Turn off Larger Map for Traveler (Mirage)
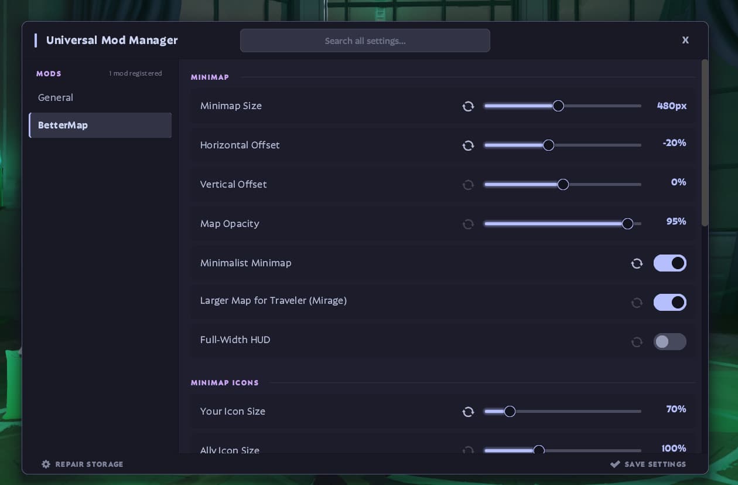Viewport: 738px width, 485px height. point(670,303)
